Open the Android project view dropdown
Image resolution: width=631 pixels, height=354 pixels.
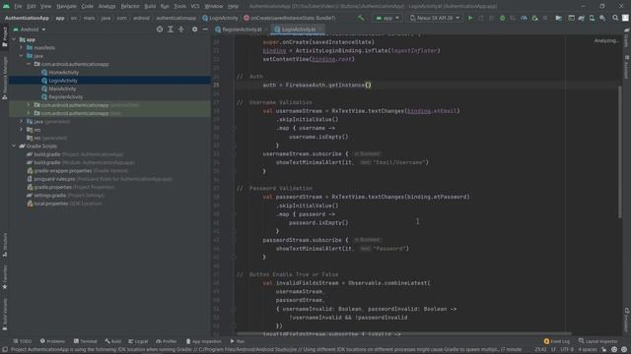[30, 29]
